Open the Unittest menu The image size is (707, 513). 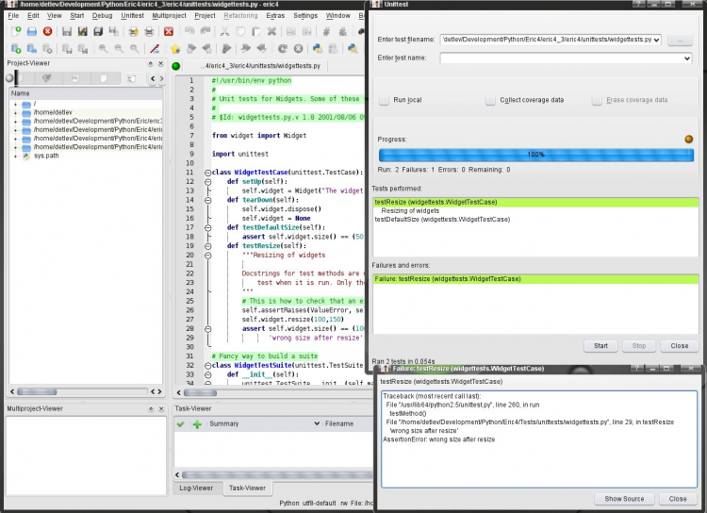[x=132, y=16]
